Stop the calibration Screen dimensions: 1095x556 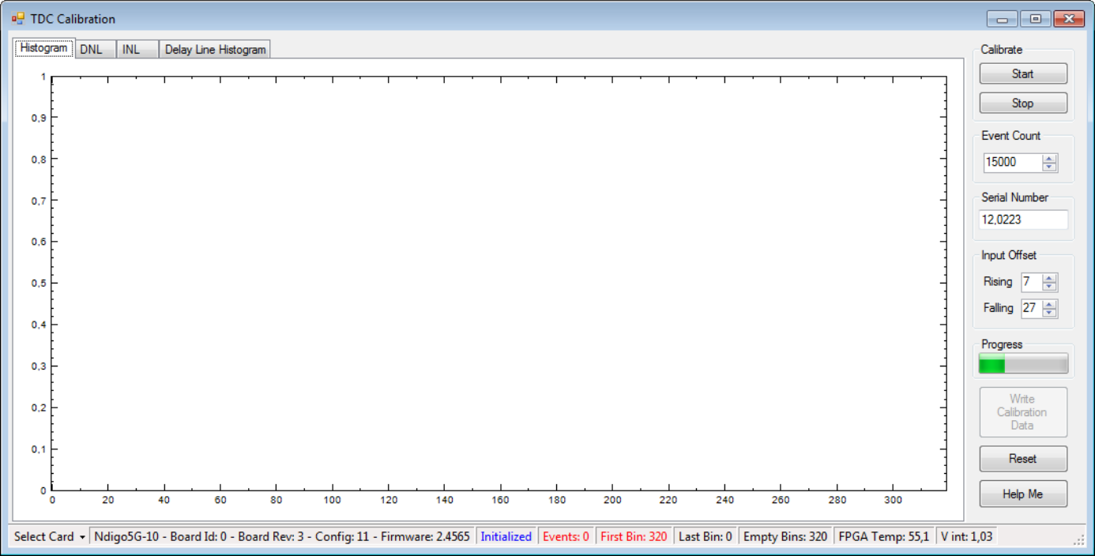pos(1023,103)
